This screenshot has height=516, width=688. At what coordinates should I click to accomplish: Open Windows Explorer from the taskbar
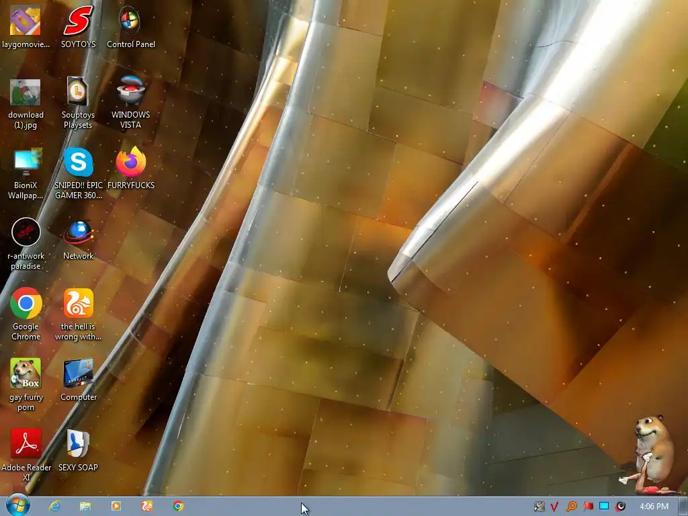[85, 507]
